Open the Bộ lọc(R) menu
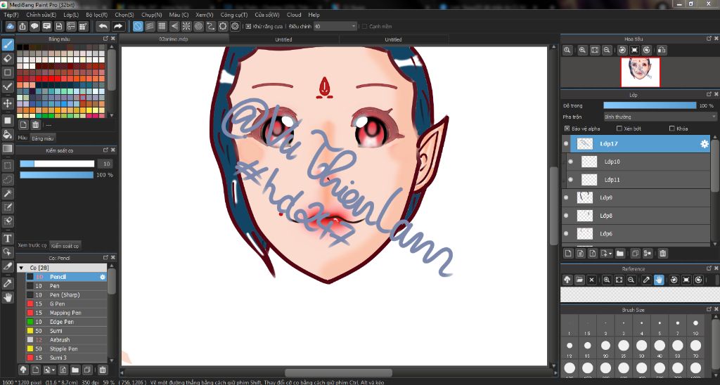The image size is (720, 385). coord(96,14)
